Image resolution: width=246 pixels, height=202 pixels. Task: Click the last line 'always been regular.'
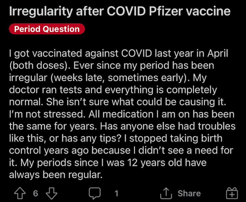click(56, 175)
